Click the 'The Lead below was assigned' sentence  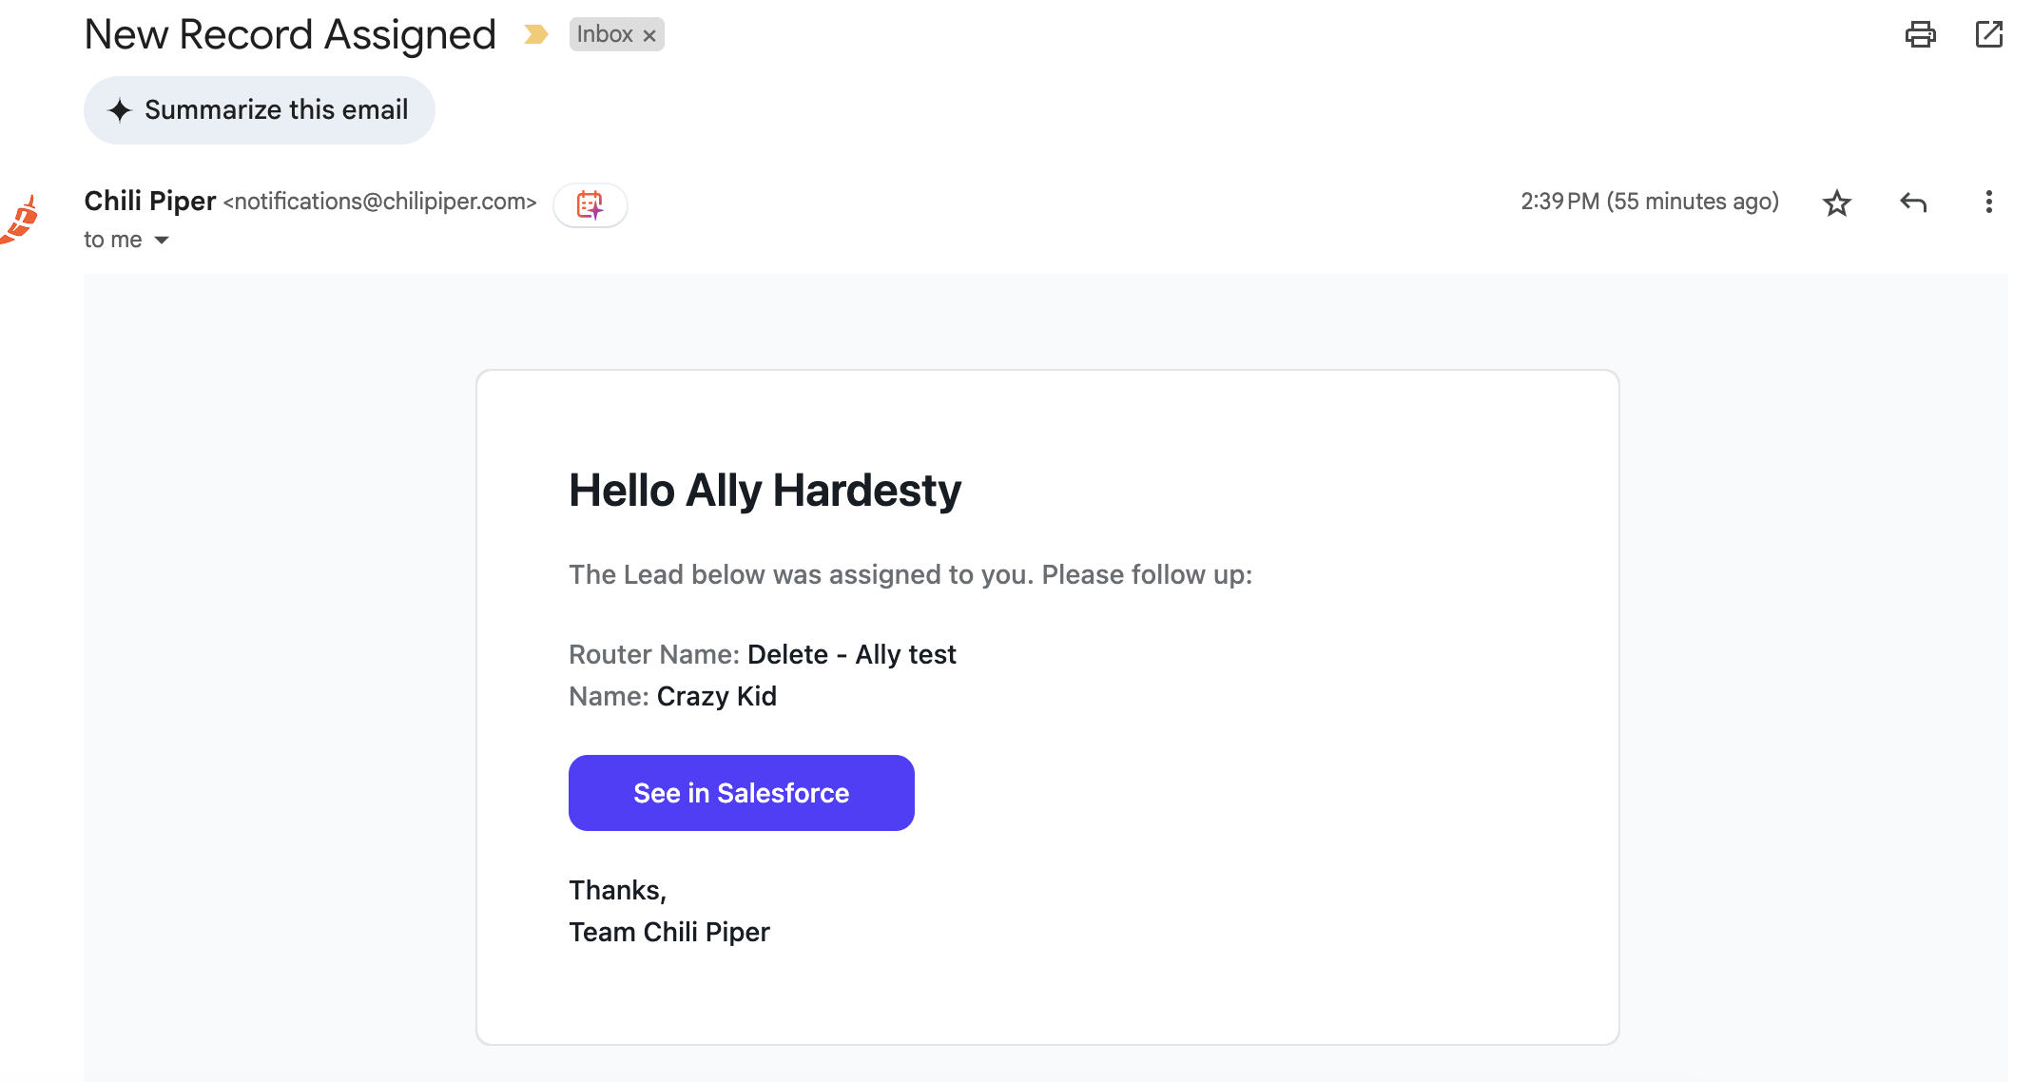[911, 574]
